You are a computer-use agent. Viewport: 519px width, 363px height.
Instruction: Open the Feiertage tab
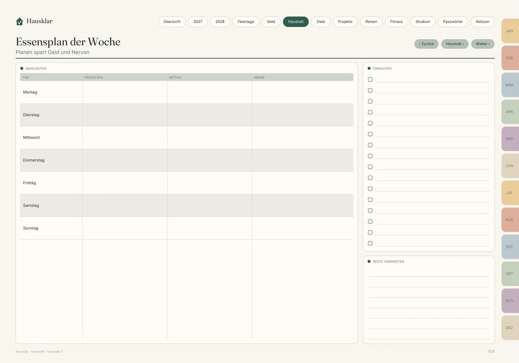pyautogui.click(x=245, y=21)
